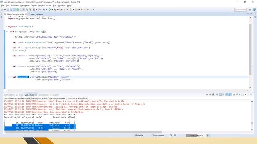257x144 pixels.
Task: Open the Window menu
Action: click(62, 6)
